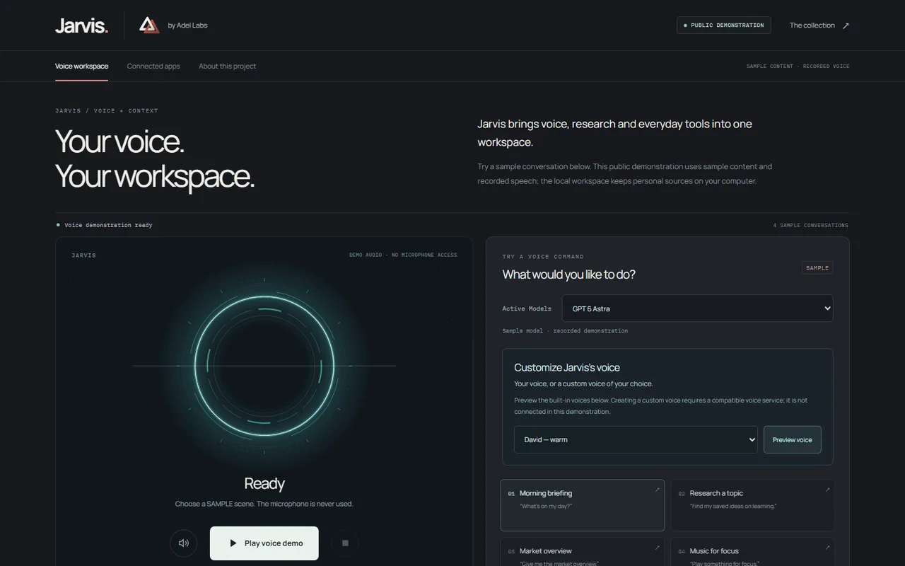Screen dimensions: 905x566
Task: Click the arrow icon on Music for focus card
Action: pyautogui.click(x=827, y=548)
